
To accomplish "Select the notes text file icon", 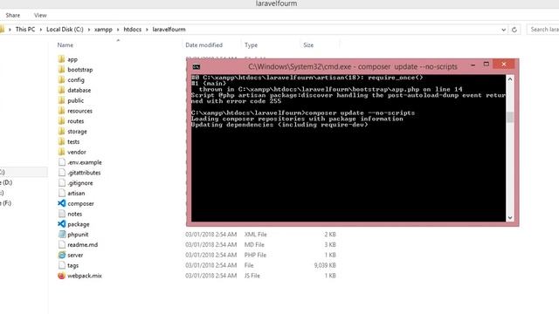I will (62, 214).
